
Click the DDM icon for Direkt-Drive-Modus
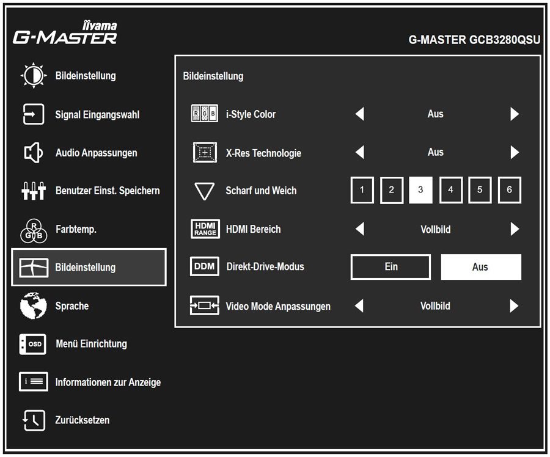point(205,266)
